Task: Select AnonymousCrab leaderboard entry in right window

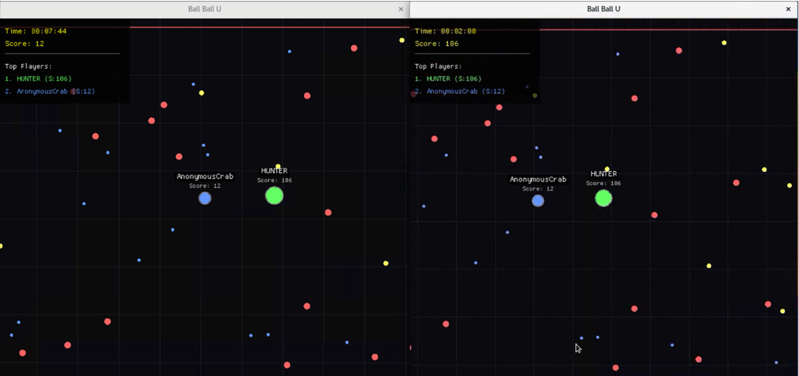Action: coord(460,91)
